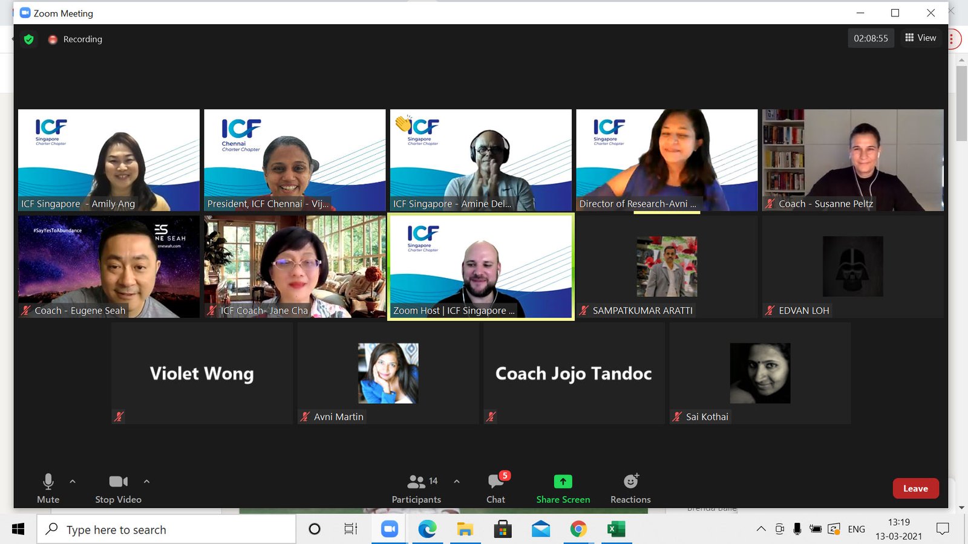The image size is (968, 544).
Task: Click the green encryption shield icon
Action: coord(28,39)
